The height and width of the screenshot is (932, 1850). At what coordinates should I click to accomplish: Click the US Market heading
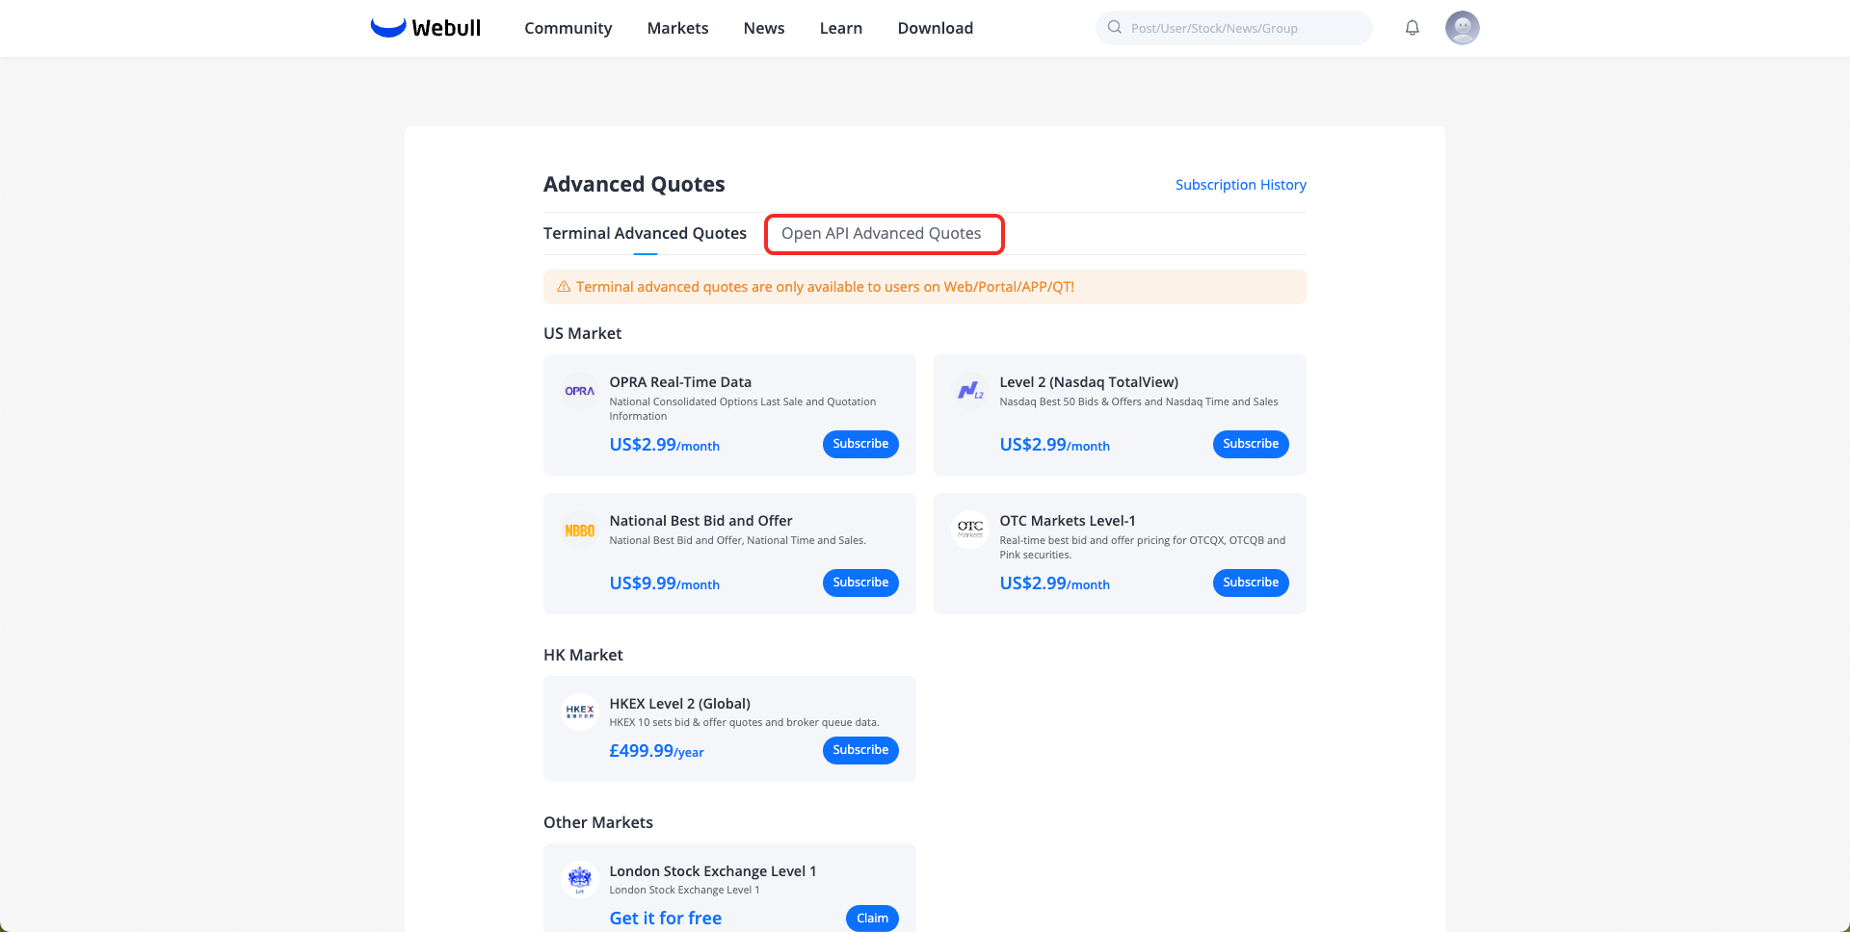(x=582, y=333)
